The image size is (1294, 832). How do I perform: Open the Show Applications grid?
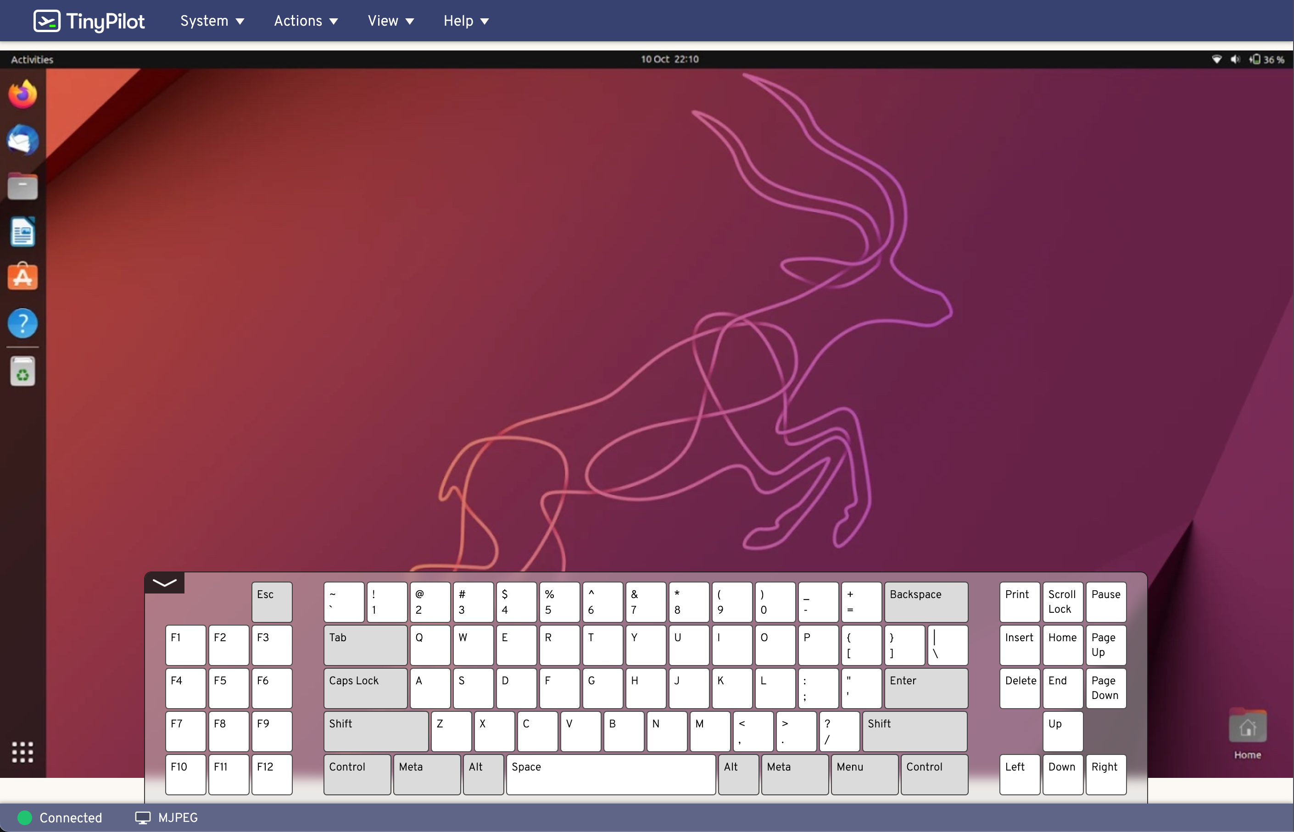[x=22, y=751]
